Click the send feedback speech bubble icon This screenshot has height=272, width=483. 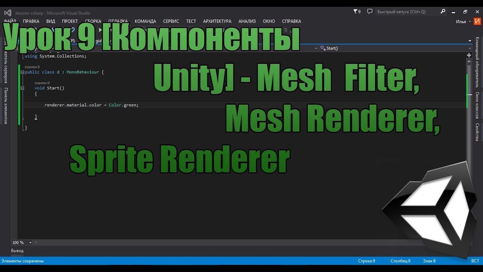pos(370,12)
